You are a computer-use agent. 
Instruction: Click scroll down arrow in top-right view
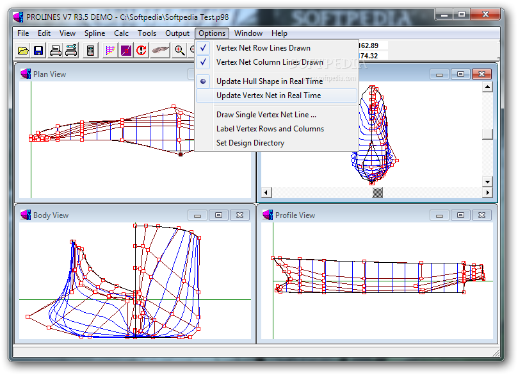click(488, 181)
